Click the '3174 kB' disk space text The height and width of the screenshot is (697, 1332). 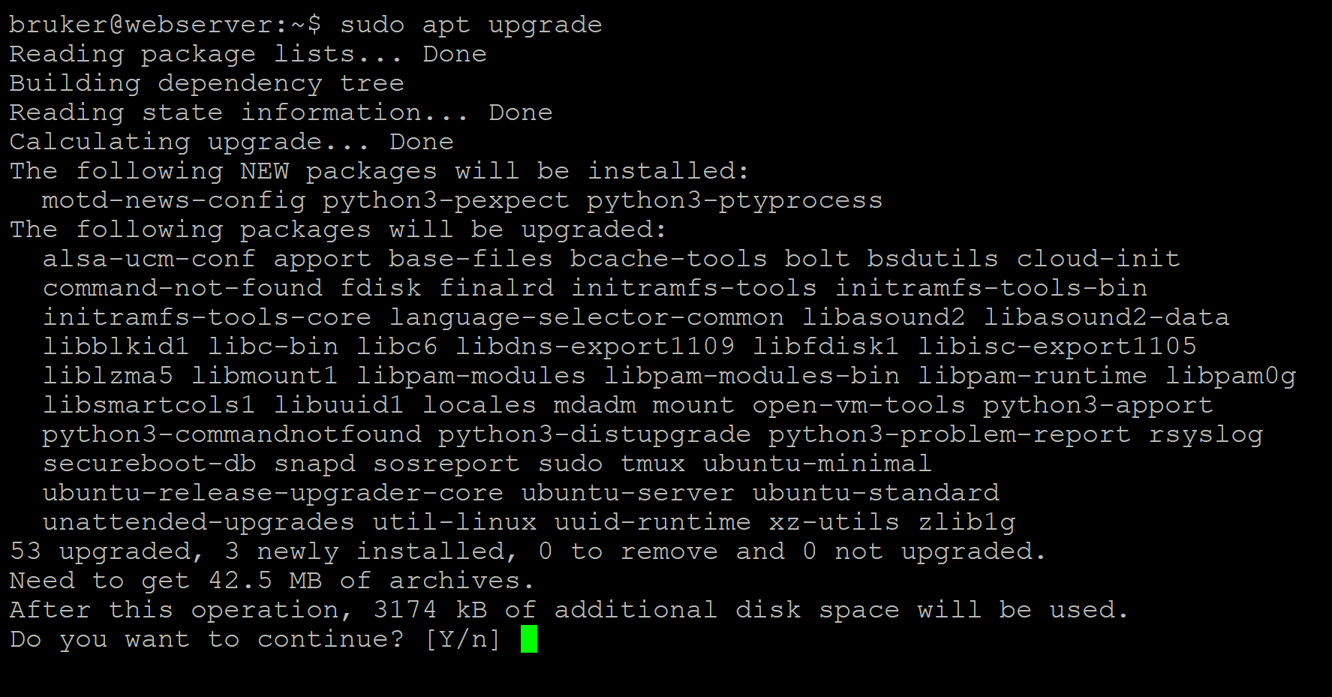pyautogui.click(x=430, y=610)
